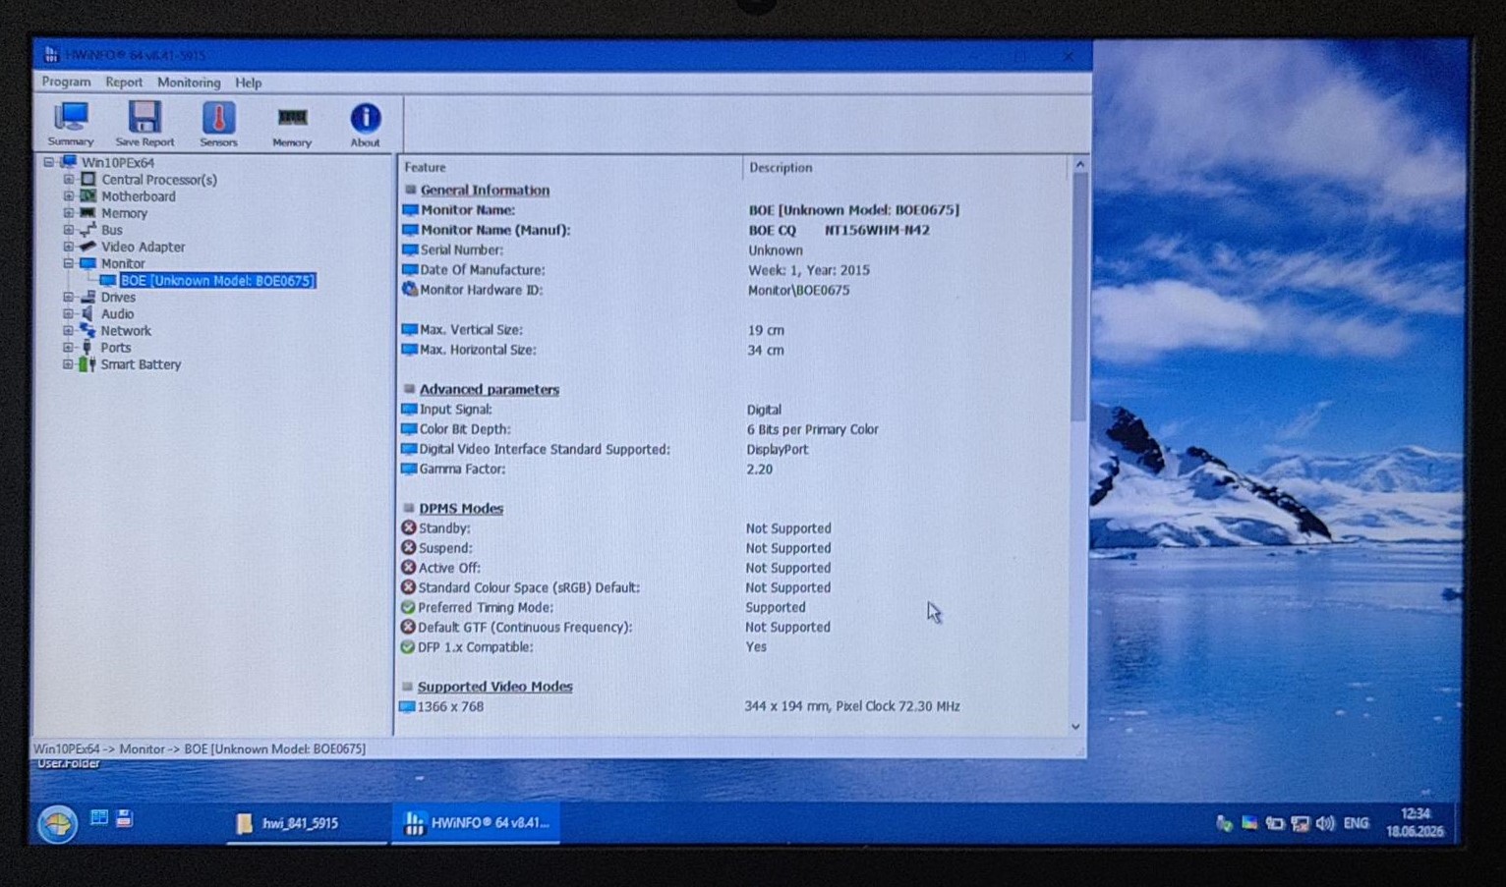Click the details scrollbar up arrow
The image size is (1506, 887).
pos(1079,165)
